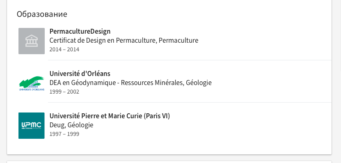Screen dimensions: 341x163
Task: Click the gray PermacultureDesign placeholder school icon
Action: pos(32,41)
